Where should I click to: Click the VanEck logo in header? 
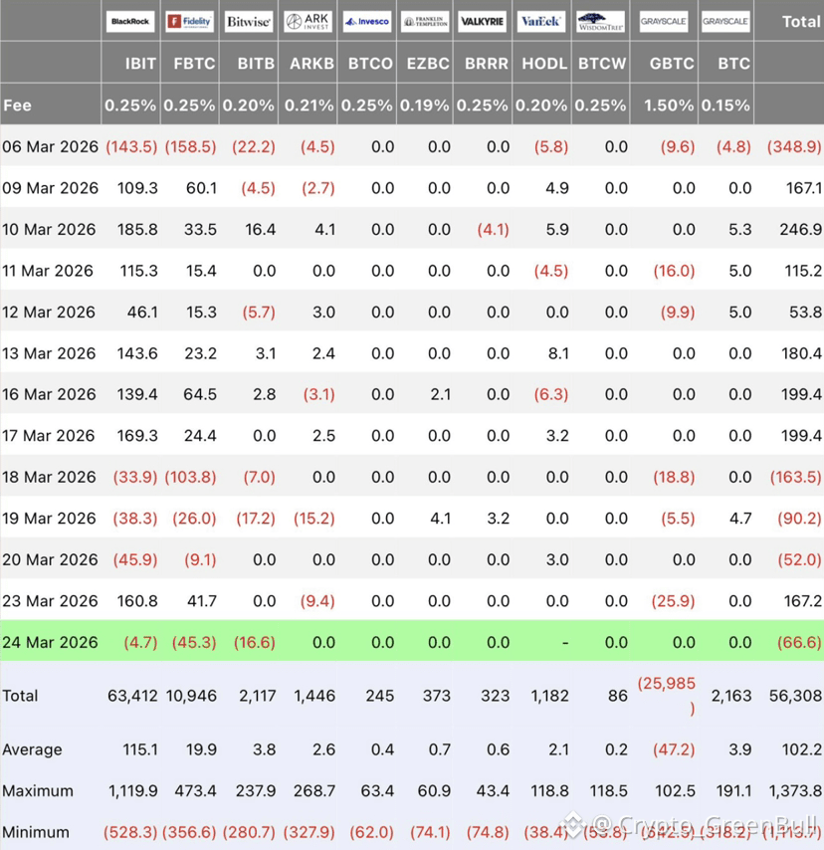[x=541, y=22]
